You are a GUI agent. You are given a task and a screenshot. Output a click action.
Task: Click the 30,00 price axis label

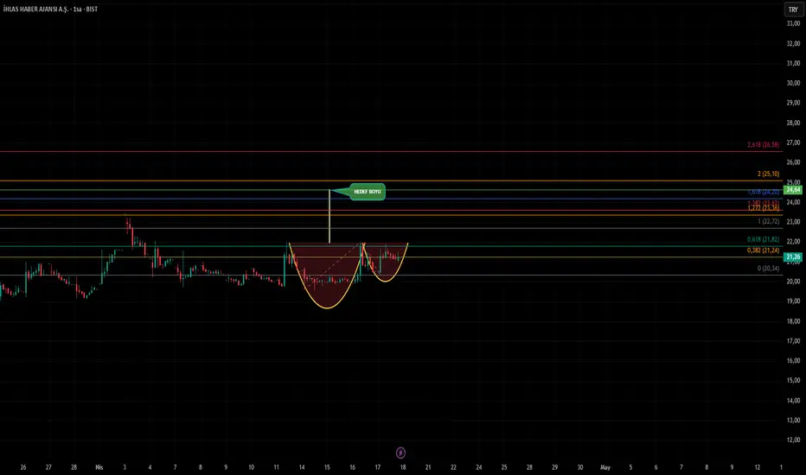pyautogui.click(x=793, y=83)
